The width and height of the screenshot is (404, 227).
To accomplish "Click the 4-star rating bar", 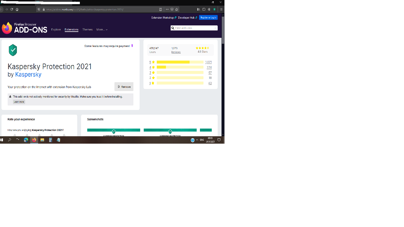I will click(180, 67).
